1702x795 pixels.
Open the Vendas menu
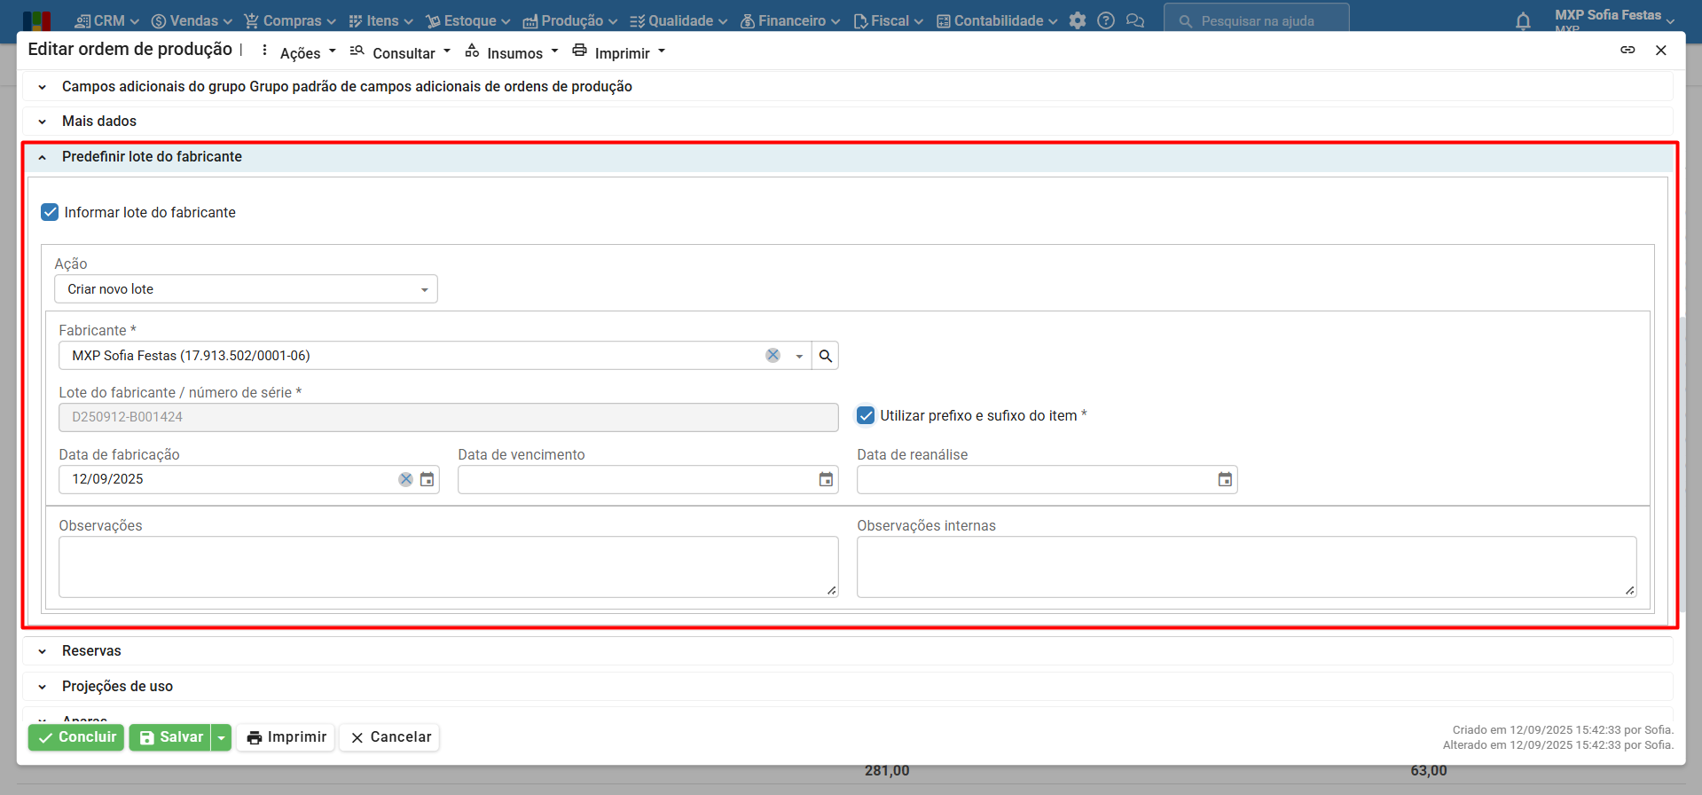pyautogui.click(x=192, y=20)
